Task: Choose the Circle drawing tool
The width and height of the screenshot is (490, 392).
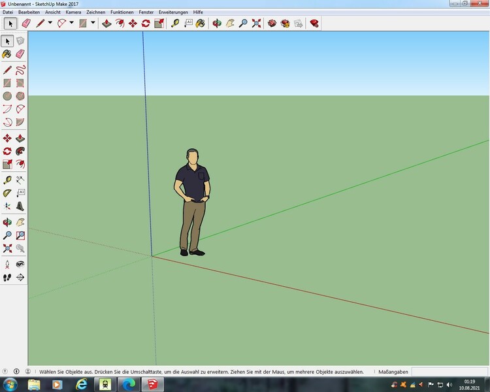Action: pyautogui.click(x=7, y=96)
